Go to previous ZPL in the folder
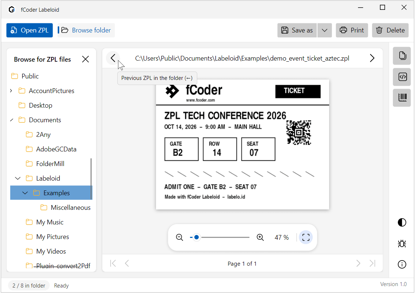 113,58
